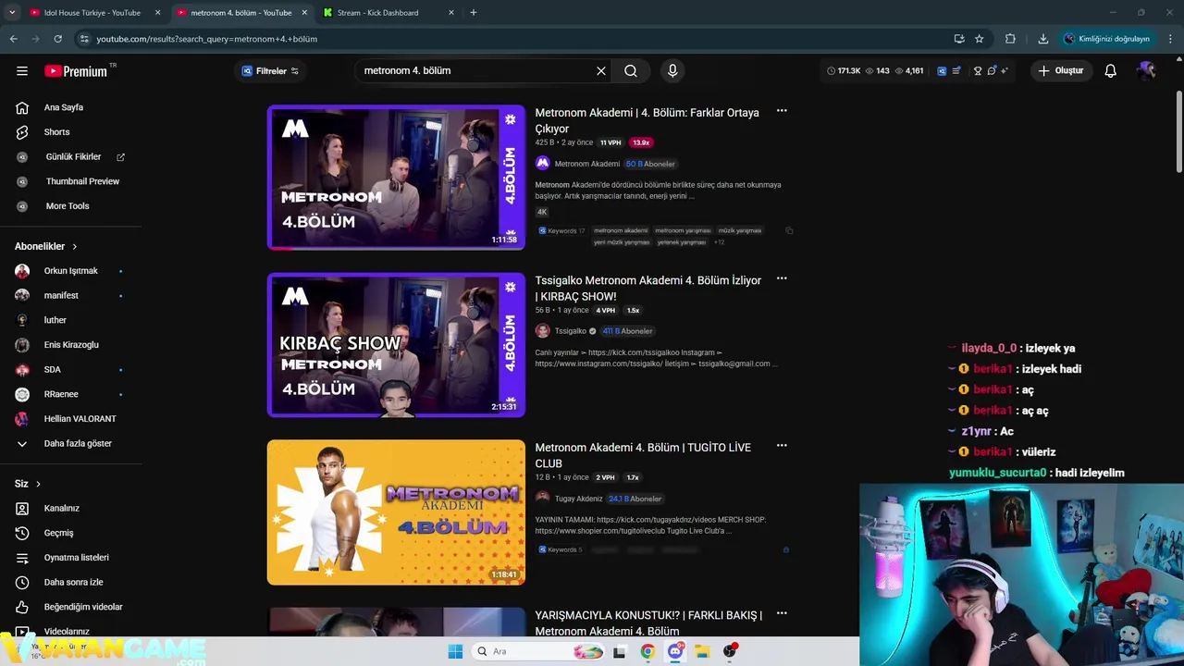1184x666 pixels.
Task: Click the chat bubble icon in the extension toolbar
Action: pos(992,71)
